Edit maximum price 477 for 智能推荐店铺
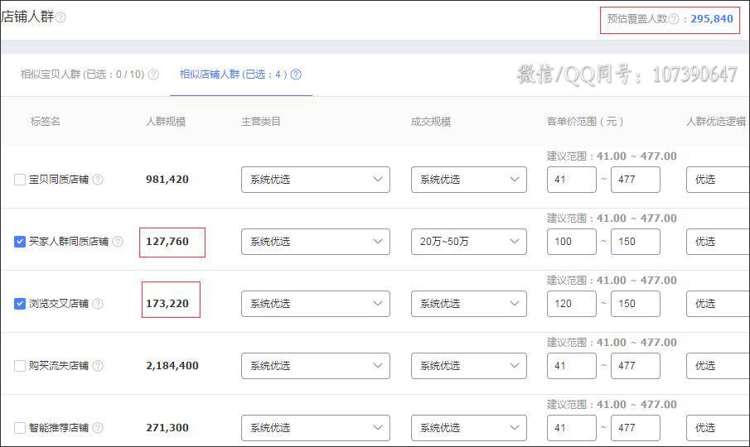This screenshot has height=447, width=750. (x=635, y=428)
